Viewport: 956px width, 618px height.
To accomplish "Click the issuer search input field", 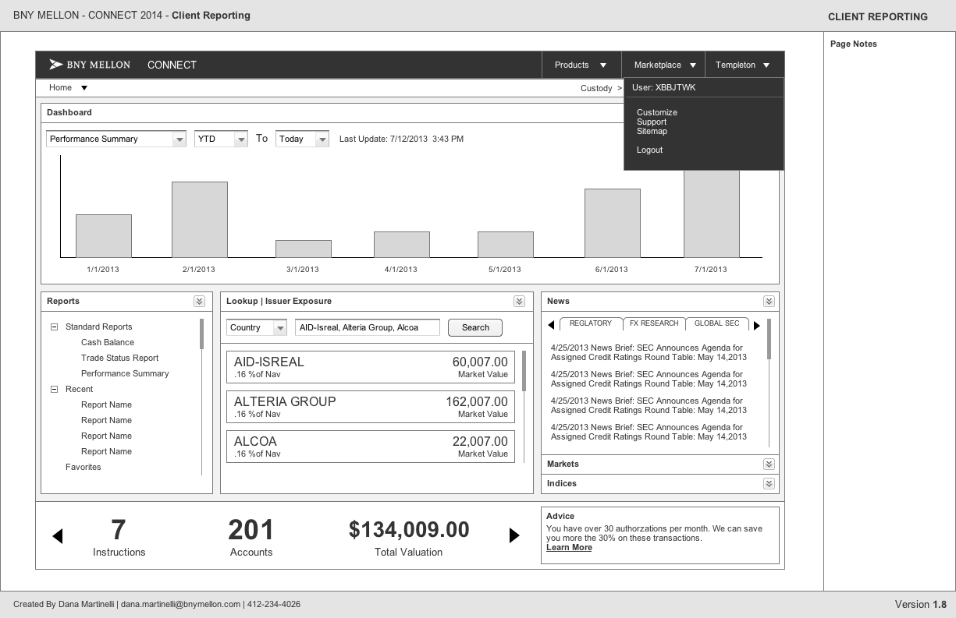I will pyautogui.click(x=368, y=328).
